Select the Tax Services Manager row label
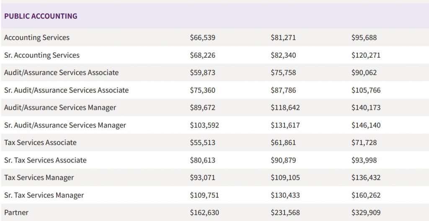Screen dimensions: 429x221 click(39, 178)
